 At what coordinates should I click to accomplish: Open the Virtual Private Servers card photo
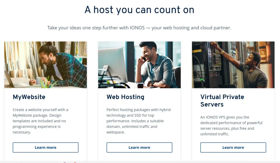tap(233, 65)
